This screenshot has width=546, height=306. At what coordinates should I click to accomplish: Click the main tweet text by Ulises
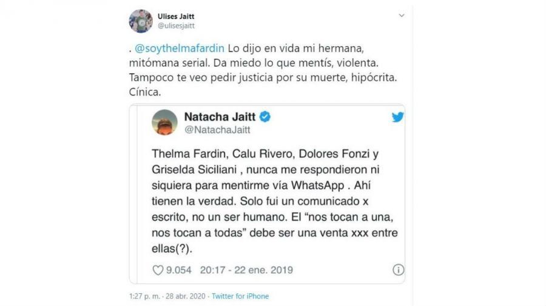click(263, 70)
